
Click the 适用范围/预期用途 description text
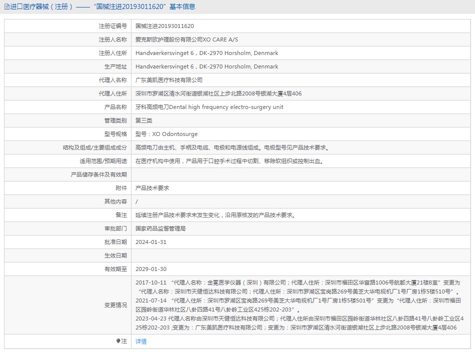(x=229, y=161)
